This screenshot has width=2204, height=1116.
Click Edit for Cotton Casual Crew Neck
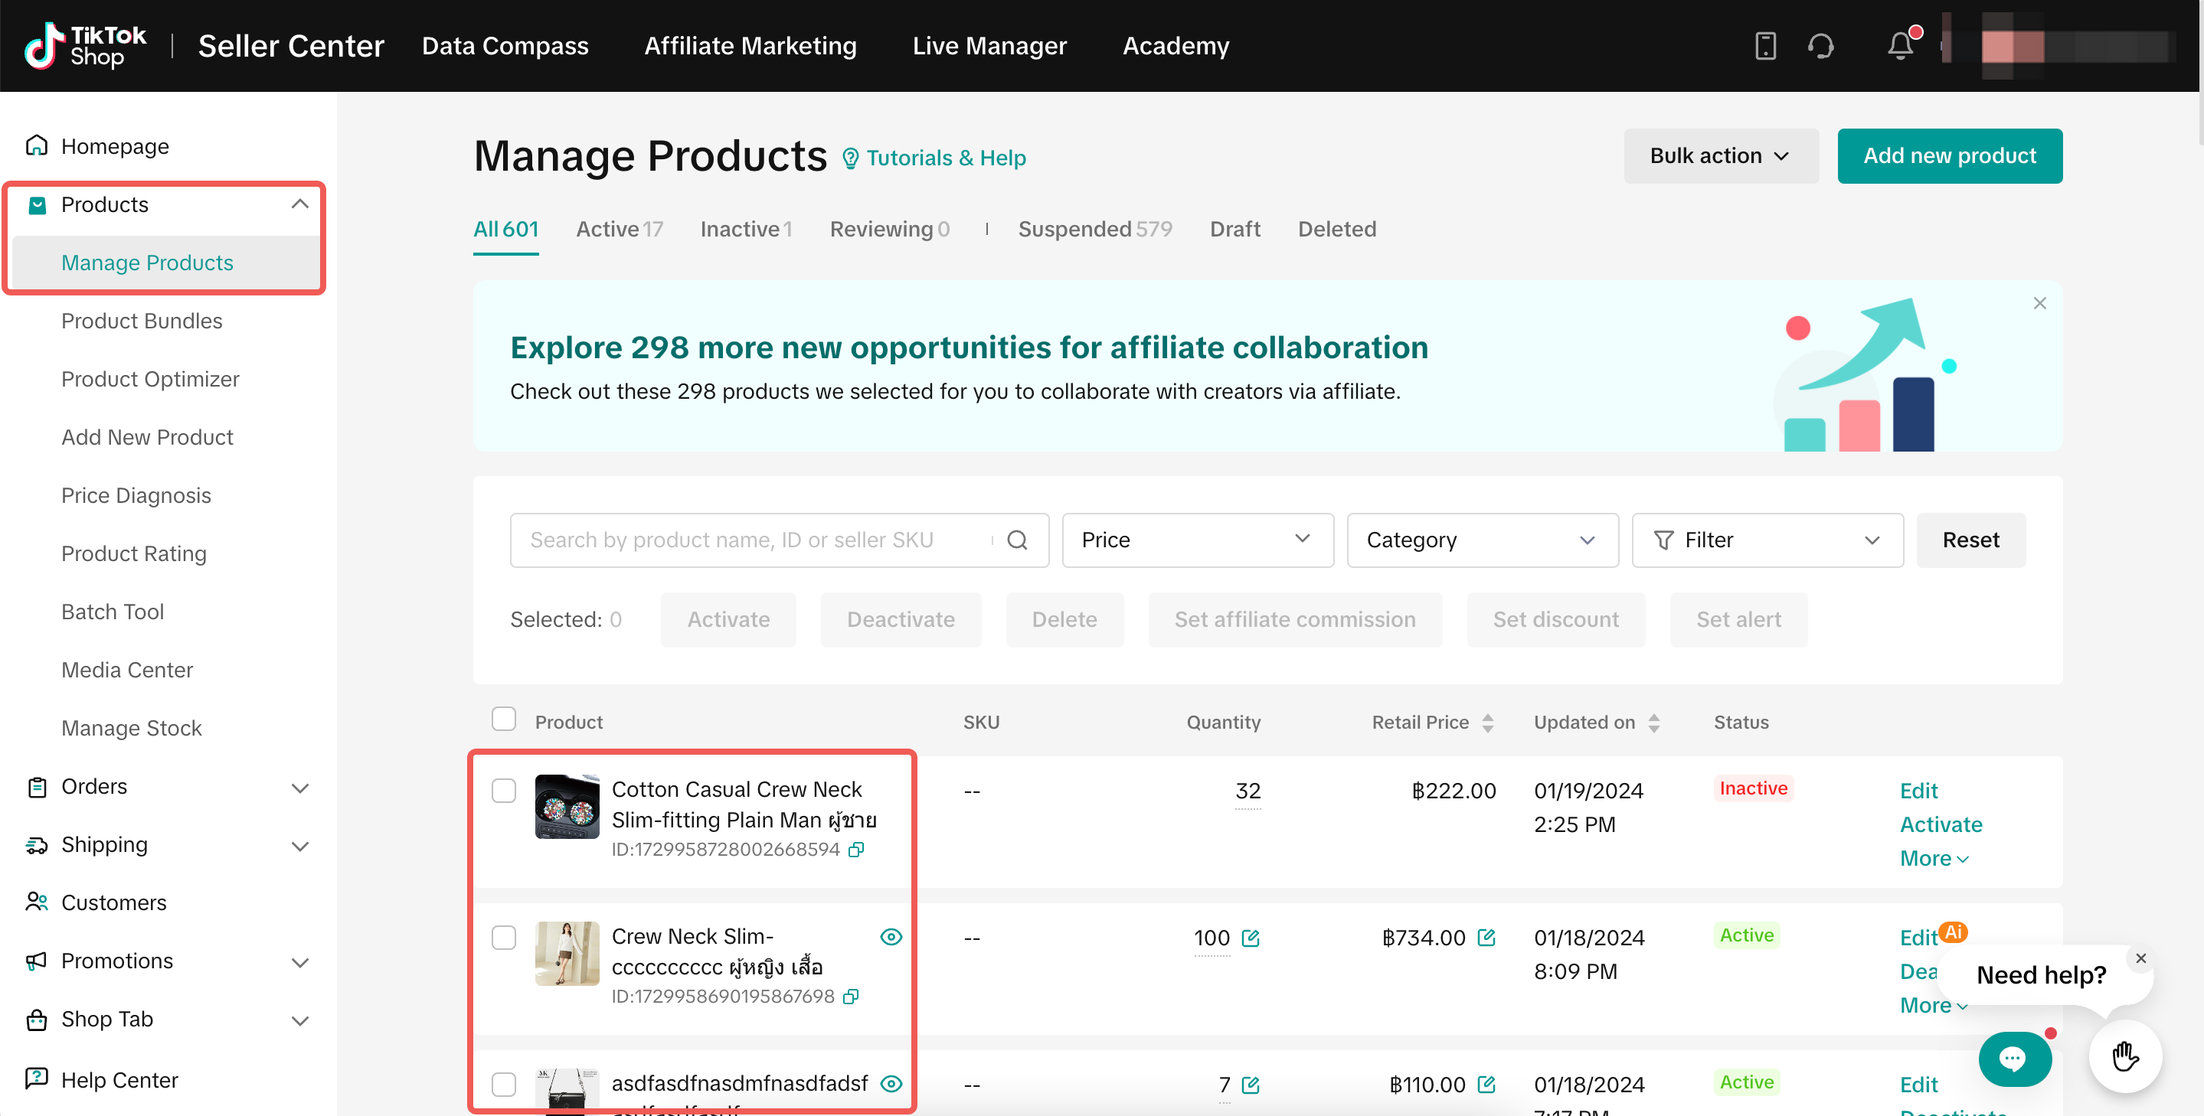pos(1918,791)
